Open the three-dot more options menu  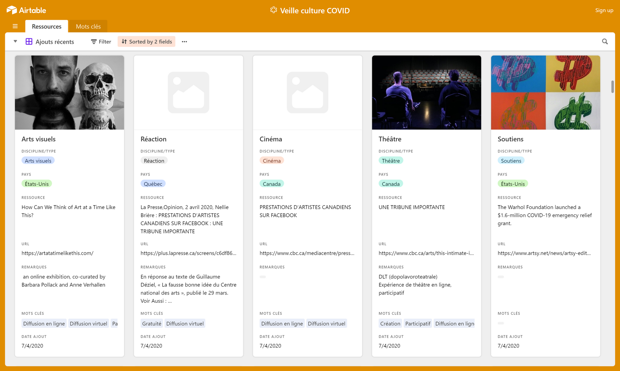[x=184, y=42]
